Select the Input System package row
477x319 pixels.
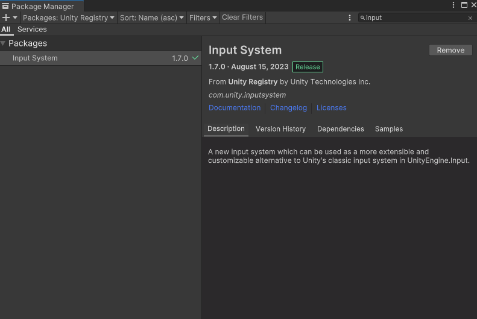[x=101, y=58]
